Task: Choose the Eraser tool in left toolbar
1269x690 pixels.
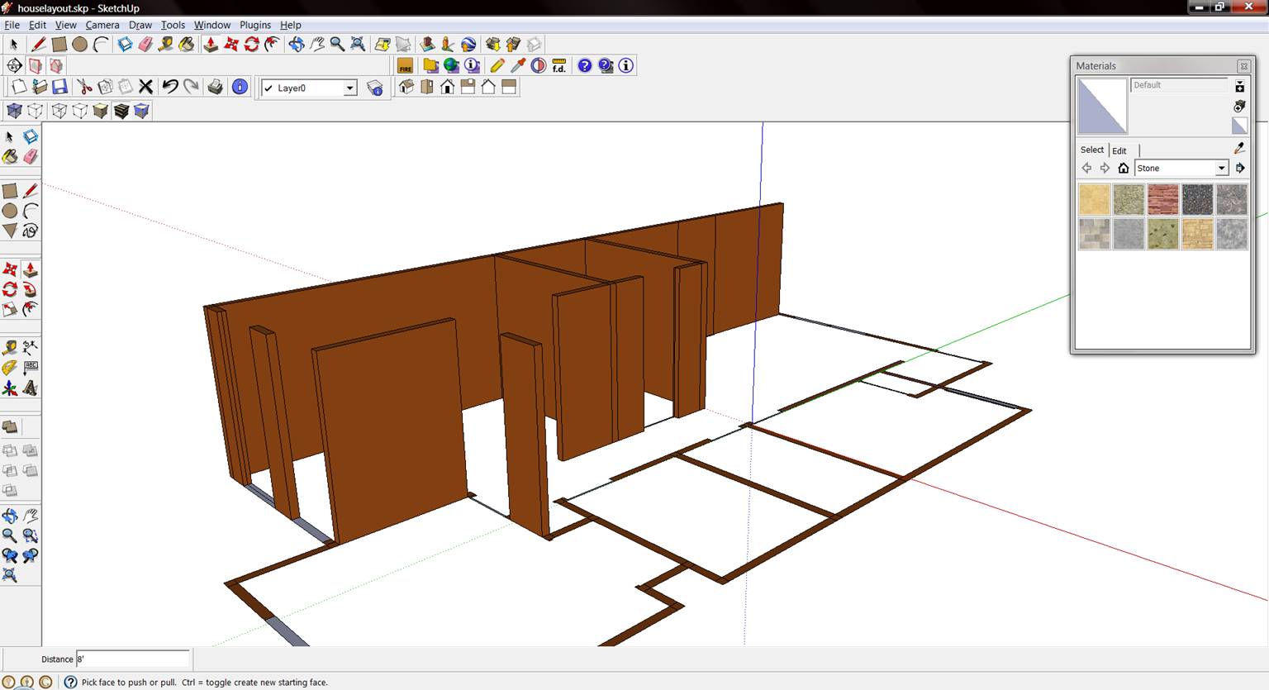Action: [31, 156]
